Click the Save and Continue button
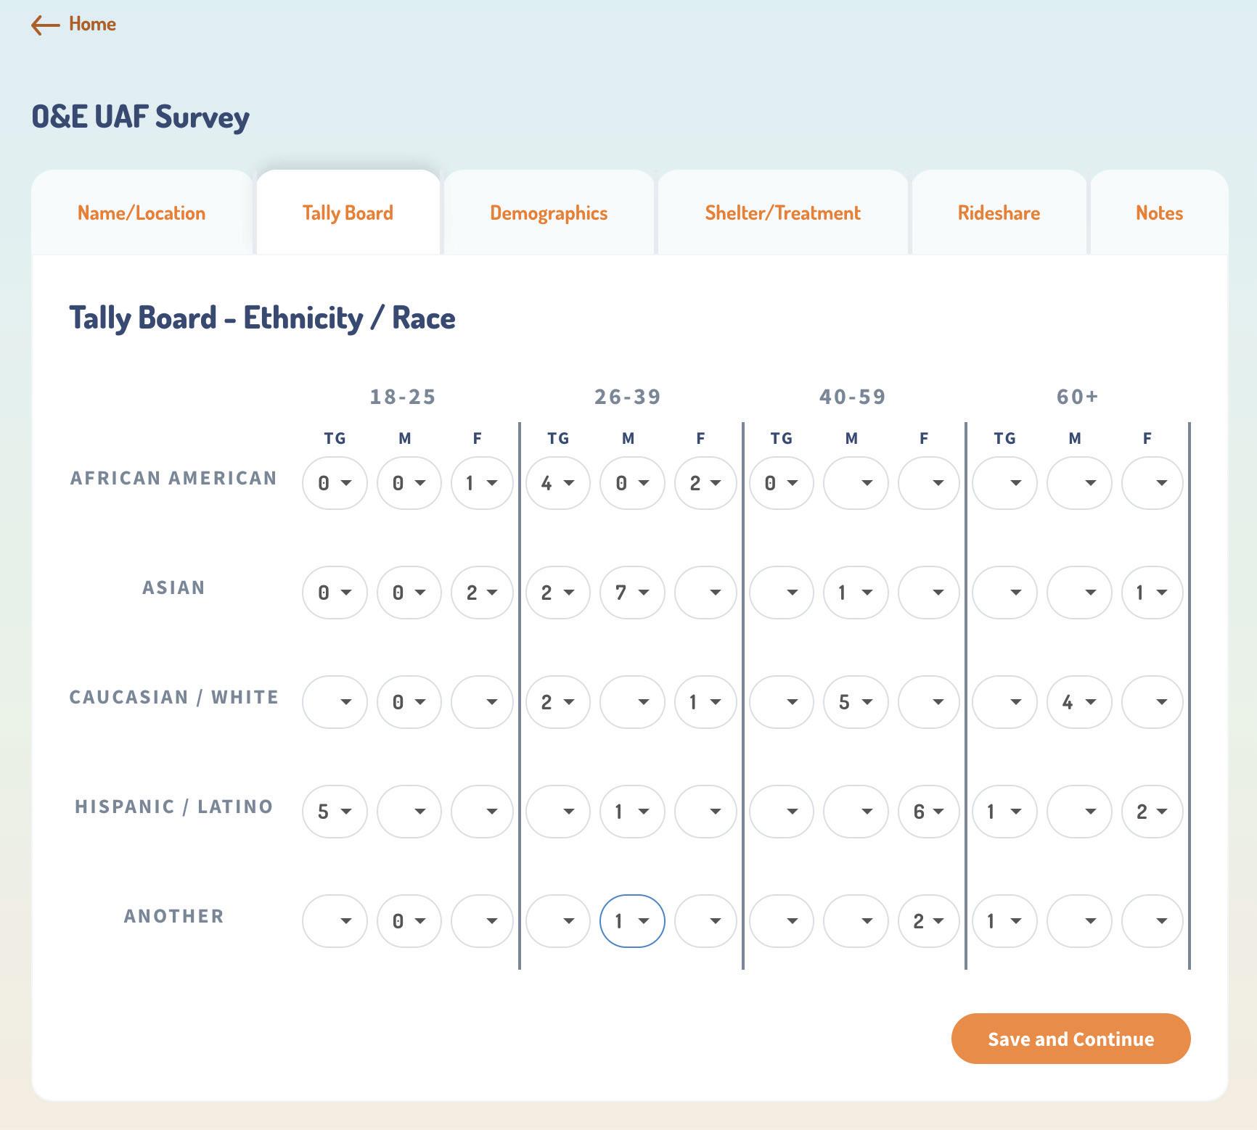This screenshot has height=1130, width=1257. [x=1070, y=1039]
